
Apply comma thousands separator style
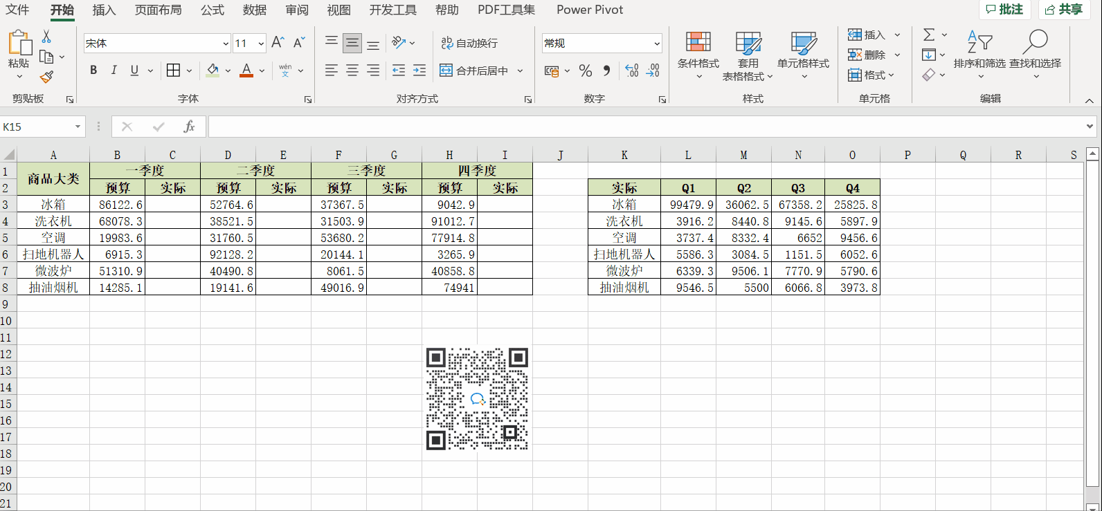[606, 71]
